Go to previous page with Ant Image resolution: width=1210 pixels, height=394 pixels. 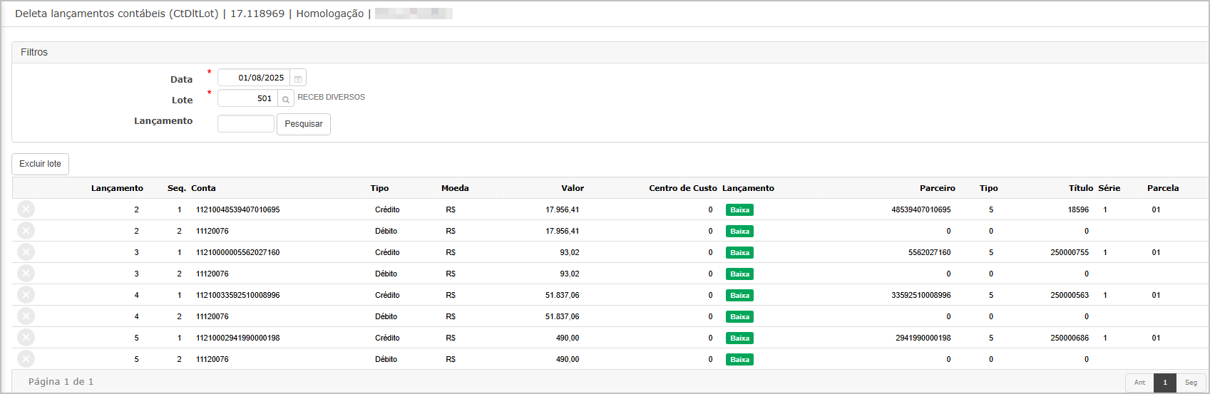point(1139,383)
